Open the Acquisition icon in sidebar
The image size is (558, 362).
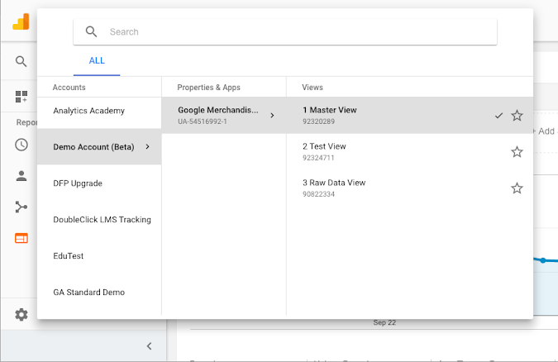point(21,207)
